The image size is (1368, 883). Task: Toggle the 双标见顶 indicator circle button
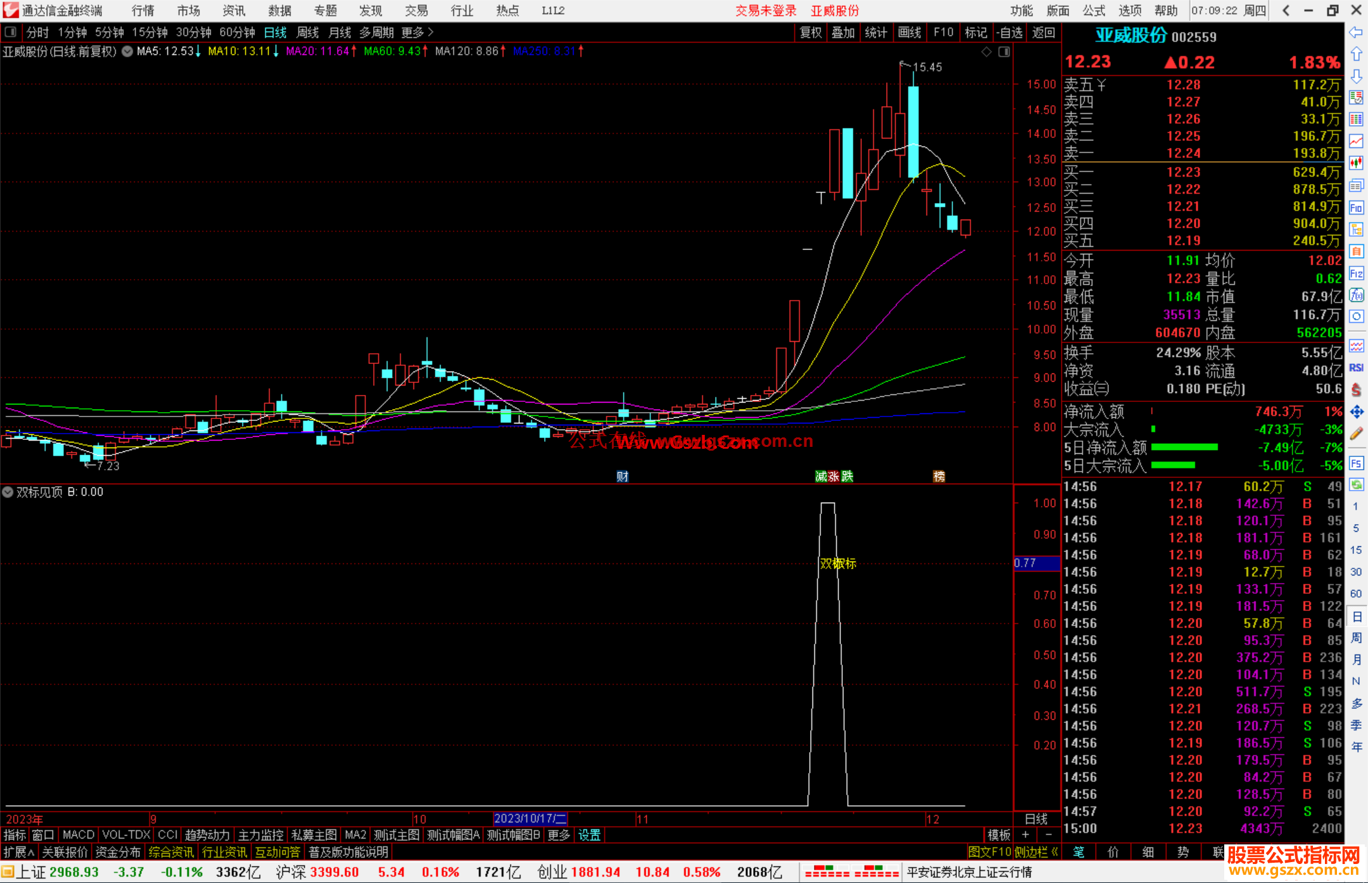point(8,492)
